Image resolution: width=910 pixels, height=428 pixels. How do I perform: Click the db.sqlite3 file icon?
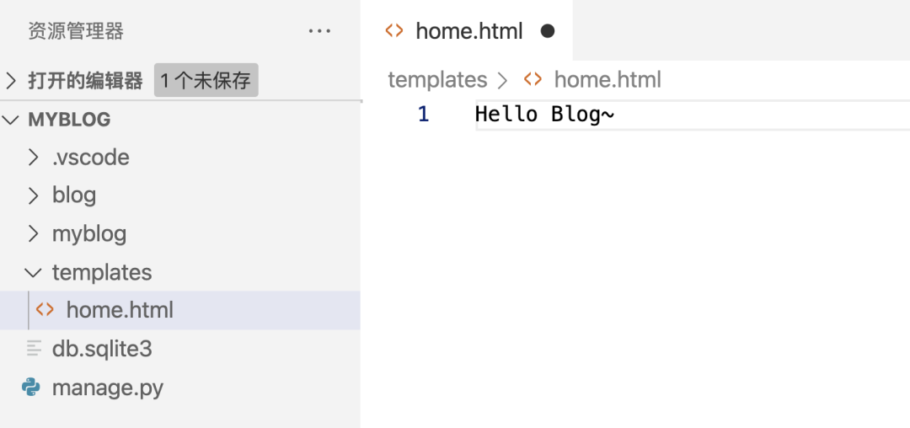click(x=34, y=348)
